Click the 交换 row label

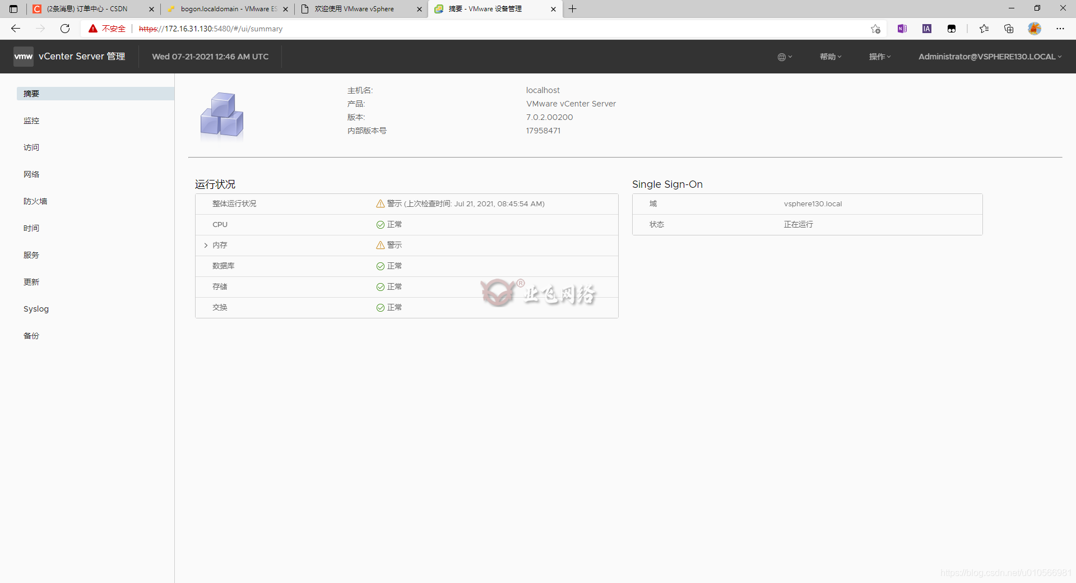[x=220, y=307]
